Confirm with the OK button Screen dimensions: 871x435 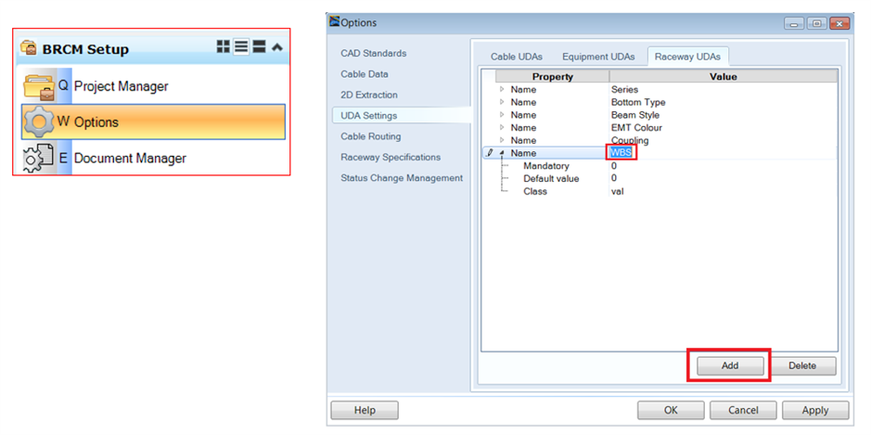coord(671,411)
